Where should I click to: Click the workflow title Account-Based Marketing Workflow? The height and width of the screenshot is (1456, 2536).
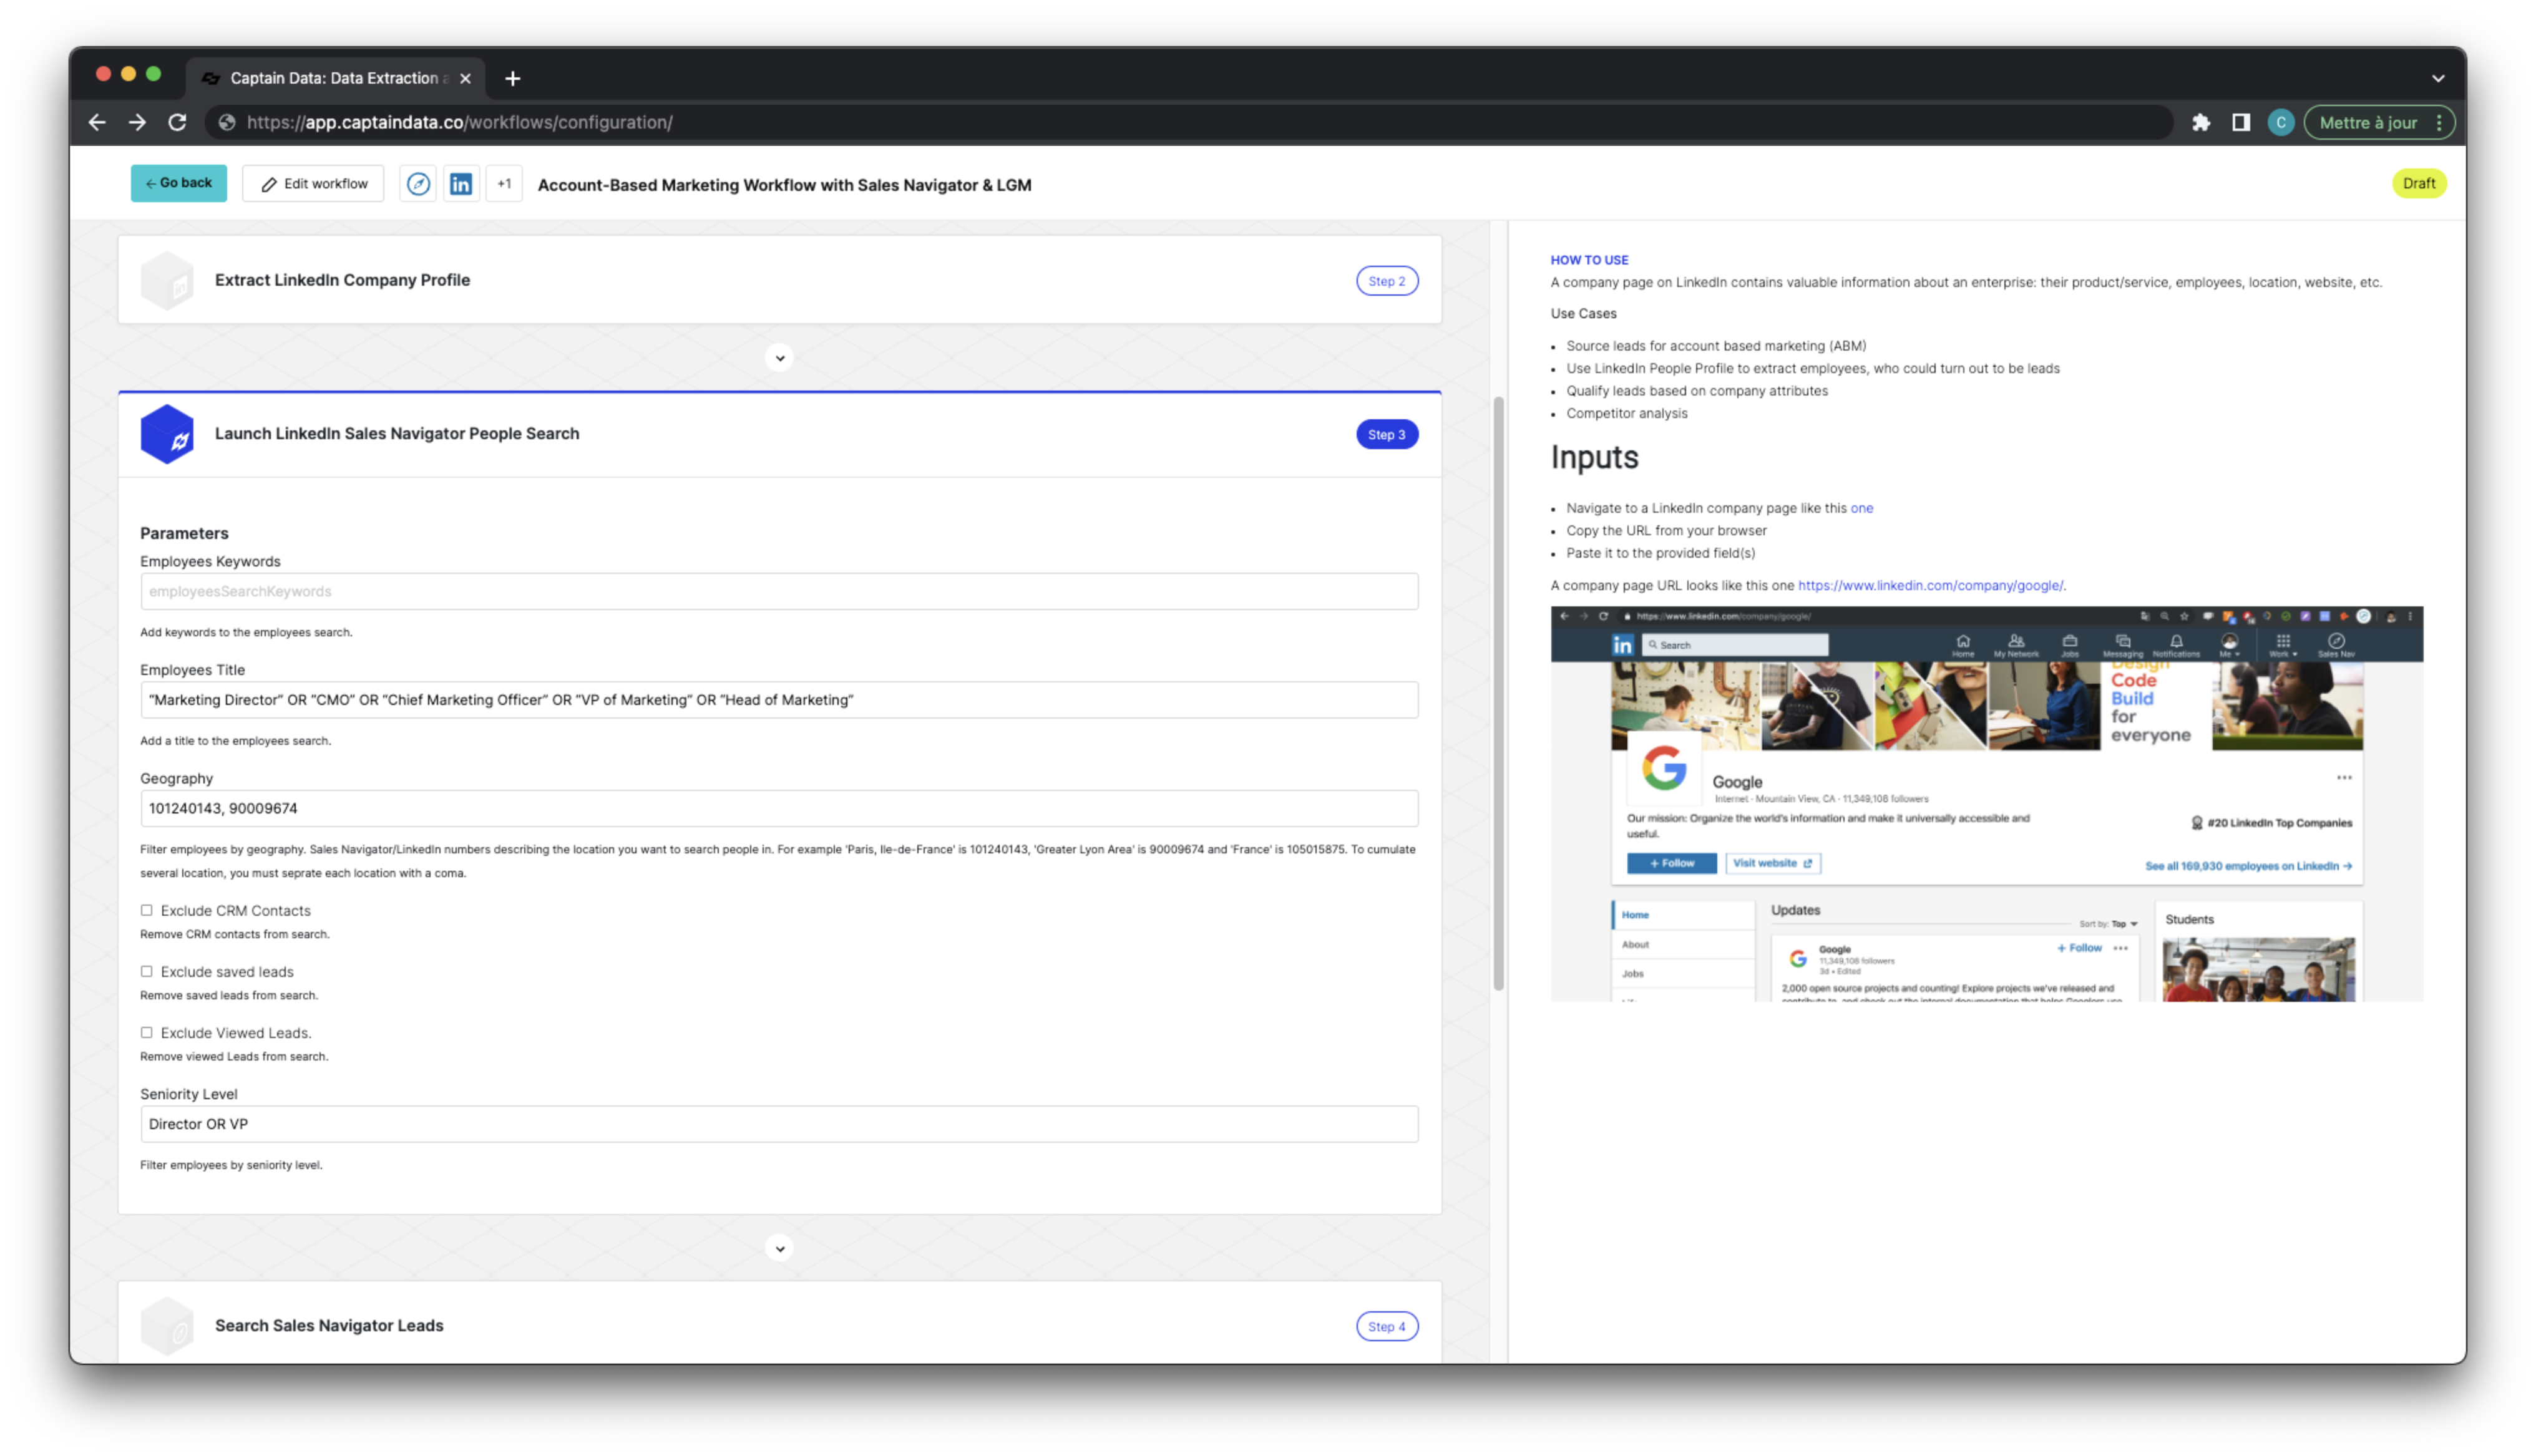click(x=784, y=185)
